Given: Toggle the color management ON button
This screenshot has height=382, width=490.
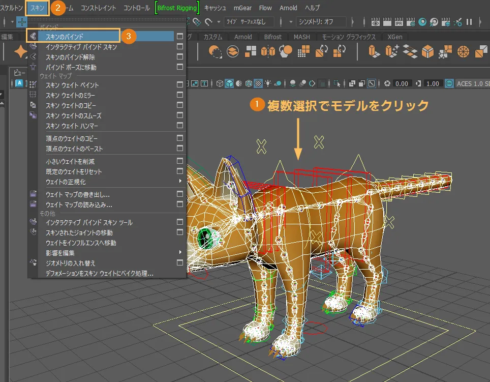Looking at the screenshot, I should click(449, 83).
